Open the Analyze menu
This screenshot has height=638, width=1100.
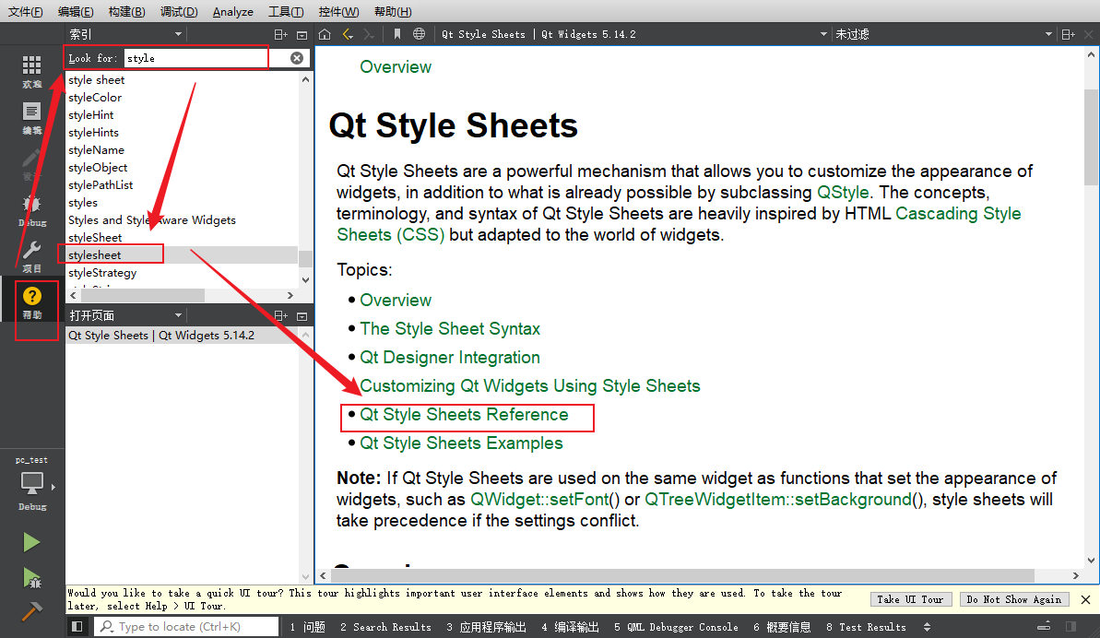coord(233,11)
